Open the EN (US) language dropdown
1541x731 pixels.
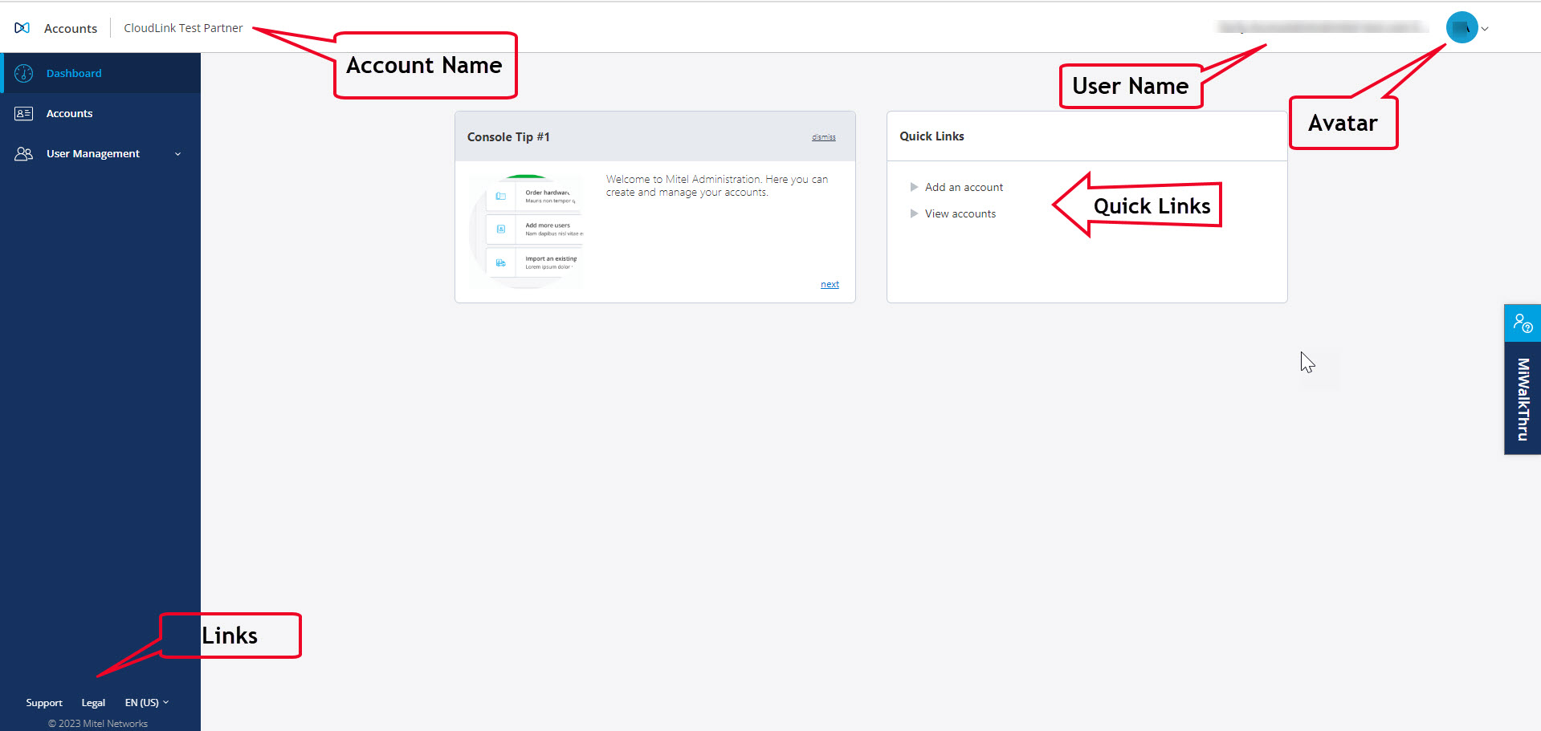tap(146, 702)
